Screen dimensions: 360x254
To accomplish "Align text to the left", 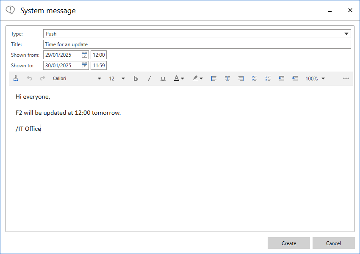I will coord(214,78).
